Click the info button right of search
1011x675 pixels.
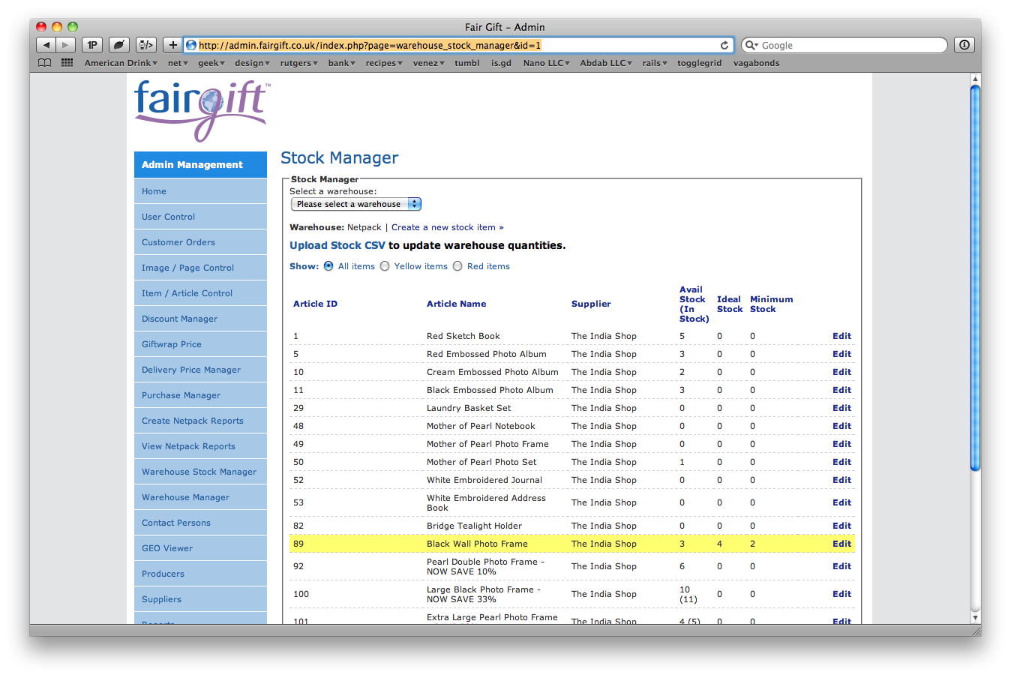click(964, 45)
